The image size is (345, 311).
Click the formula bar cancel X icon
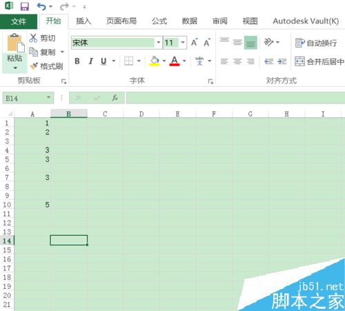[79, 98]
